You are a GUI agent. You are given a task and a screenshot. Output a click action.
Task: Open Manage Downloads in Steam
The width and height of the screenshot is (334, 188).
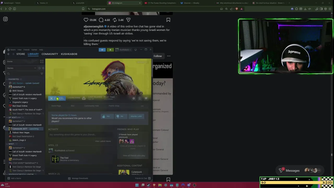[78, 178]
